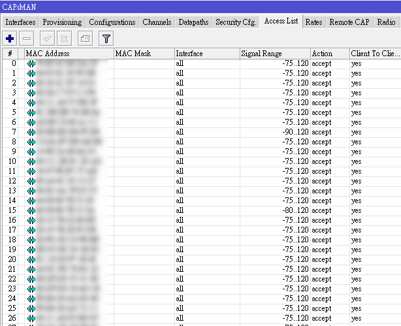
Task: Enable the selected entry with checkmark icon
Action: (x=47, y=39)
